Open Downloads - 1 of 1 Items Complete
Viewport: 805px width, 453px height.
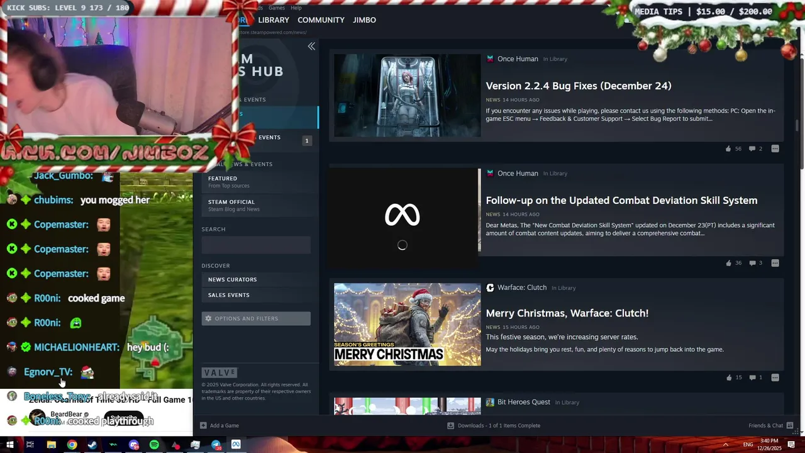(499, 426)
